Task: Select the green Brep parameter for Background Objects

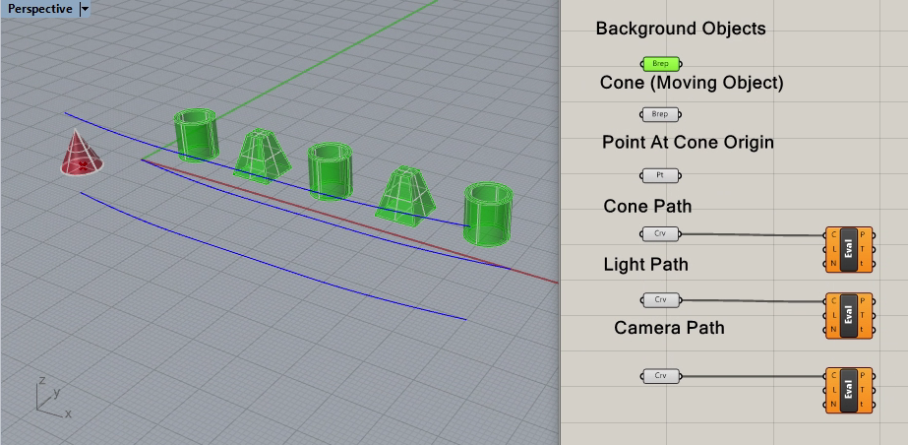Action: tap(660, 64)
